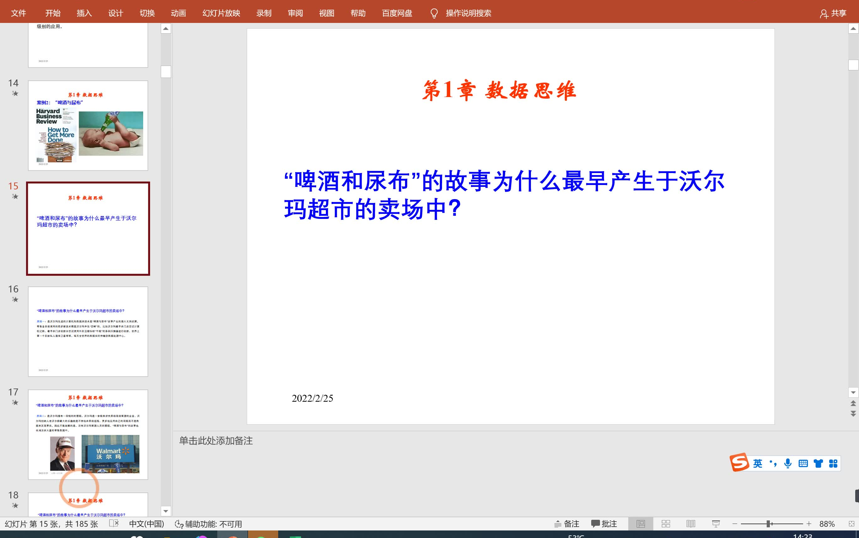Open the 百度网盘 ribbon tab
The height and width of the screenshot is (538, 859).
point(397,13)
